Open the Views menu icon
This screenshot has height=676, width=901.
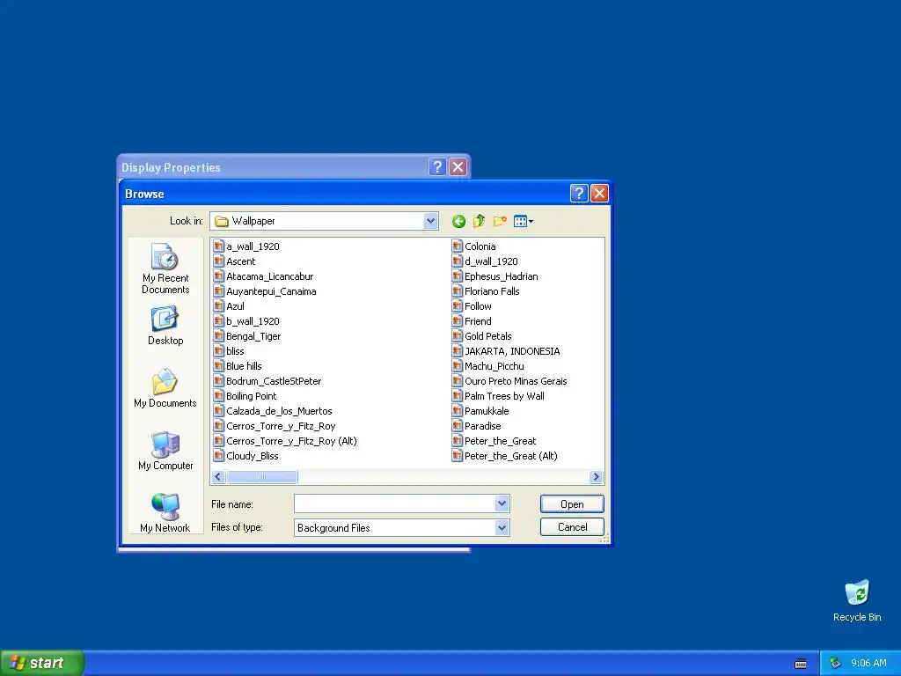click(x=523, y=221)
